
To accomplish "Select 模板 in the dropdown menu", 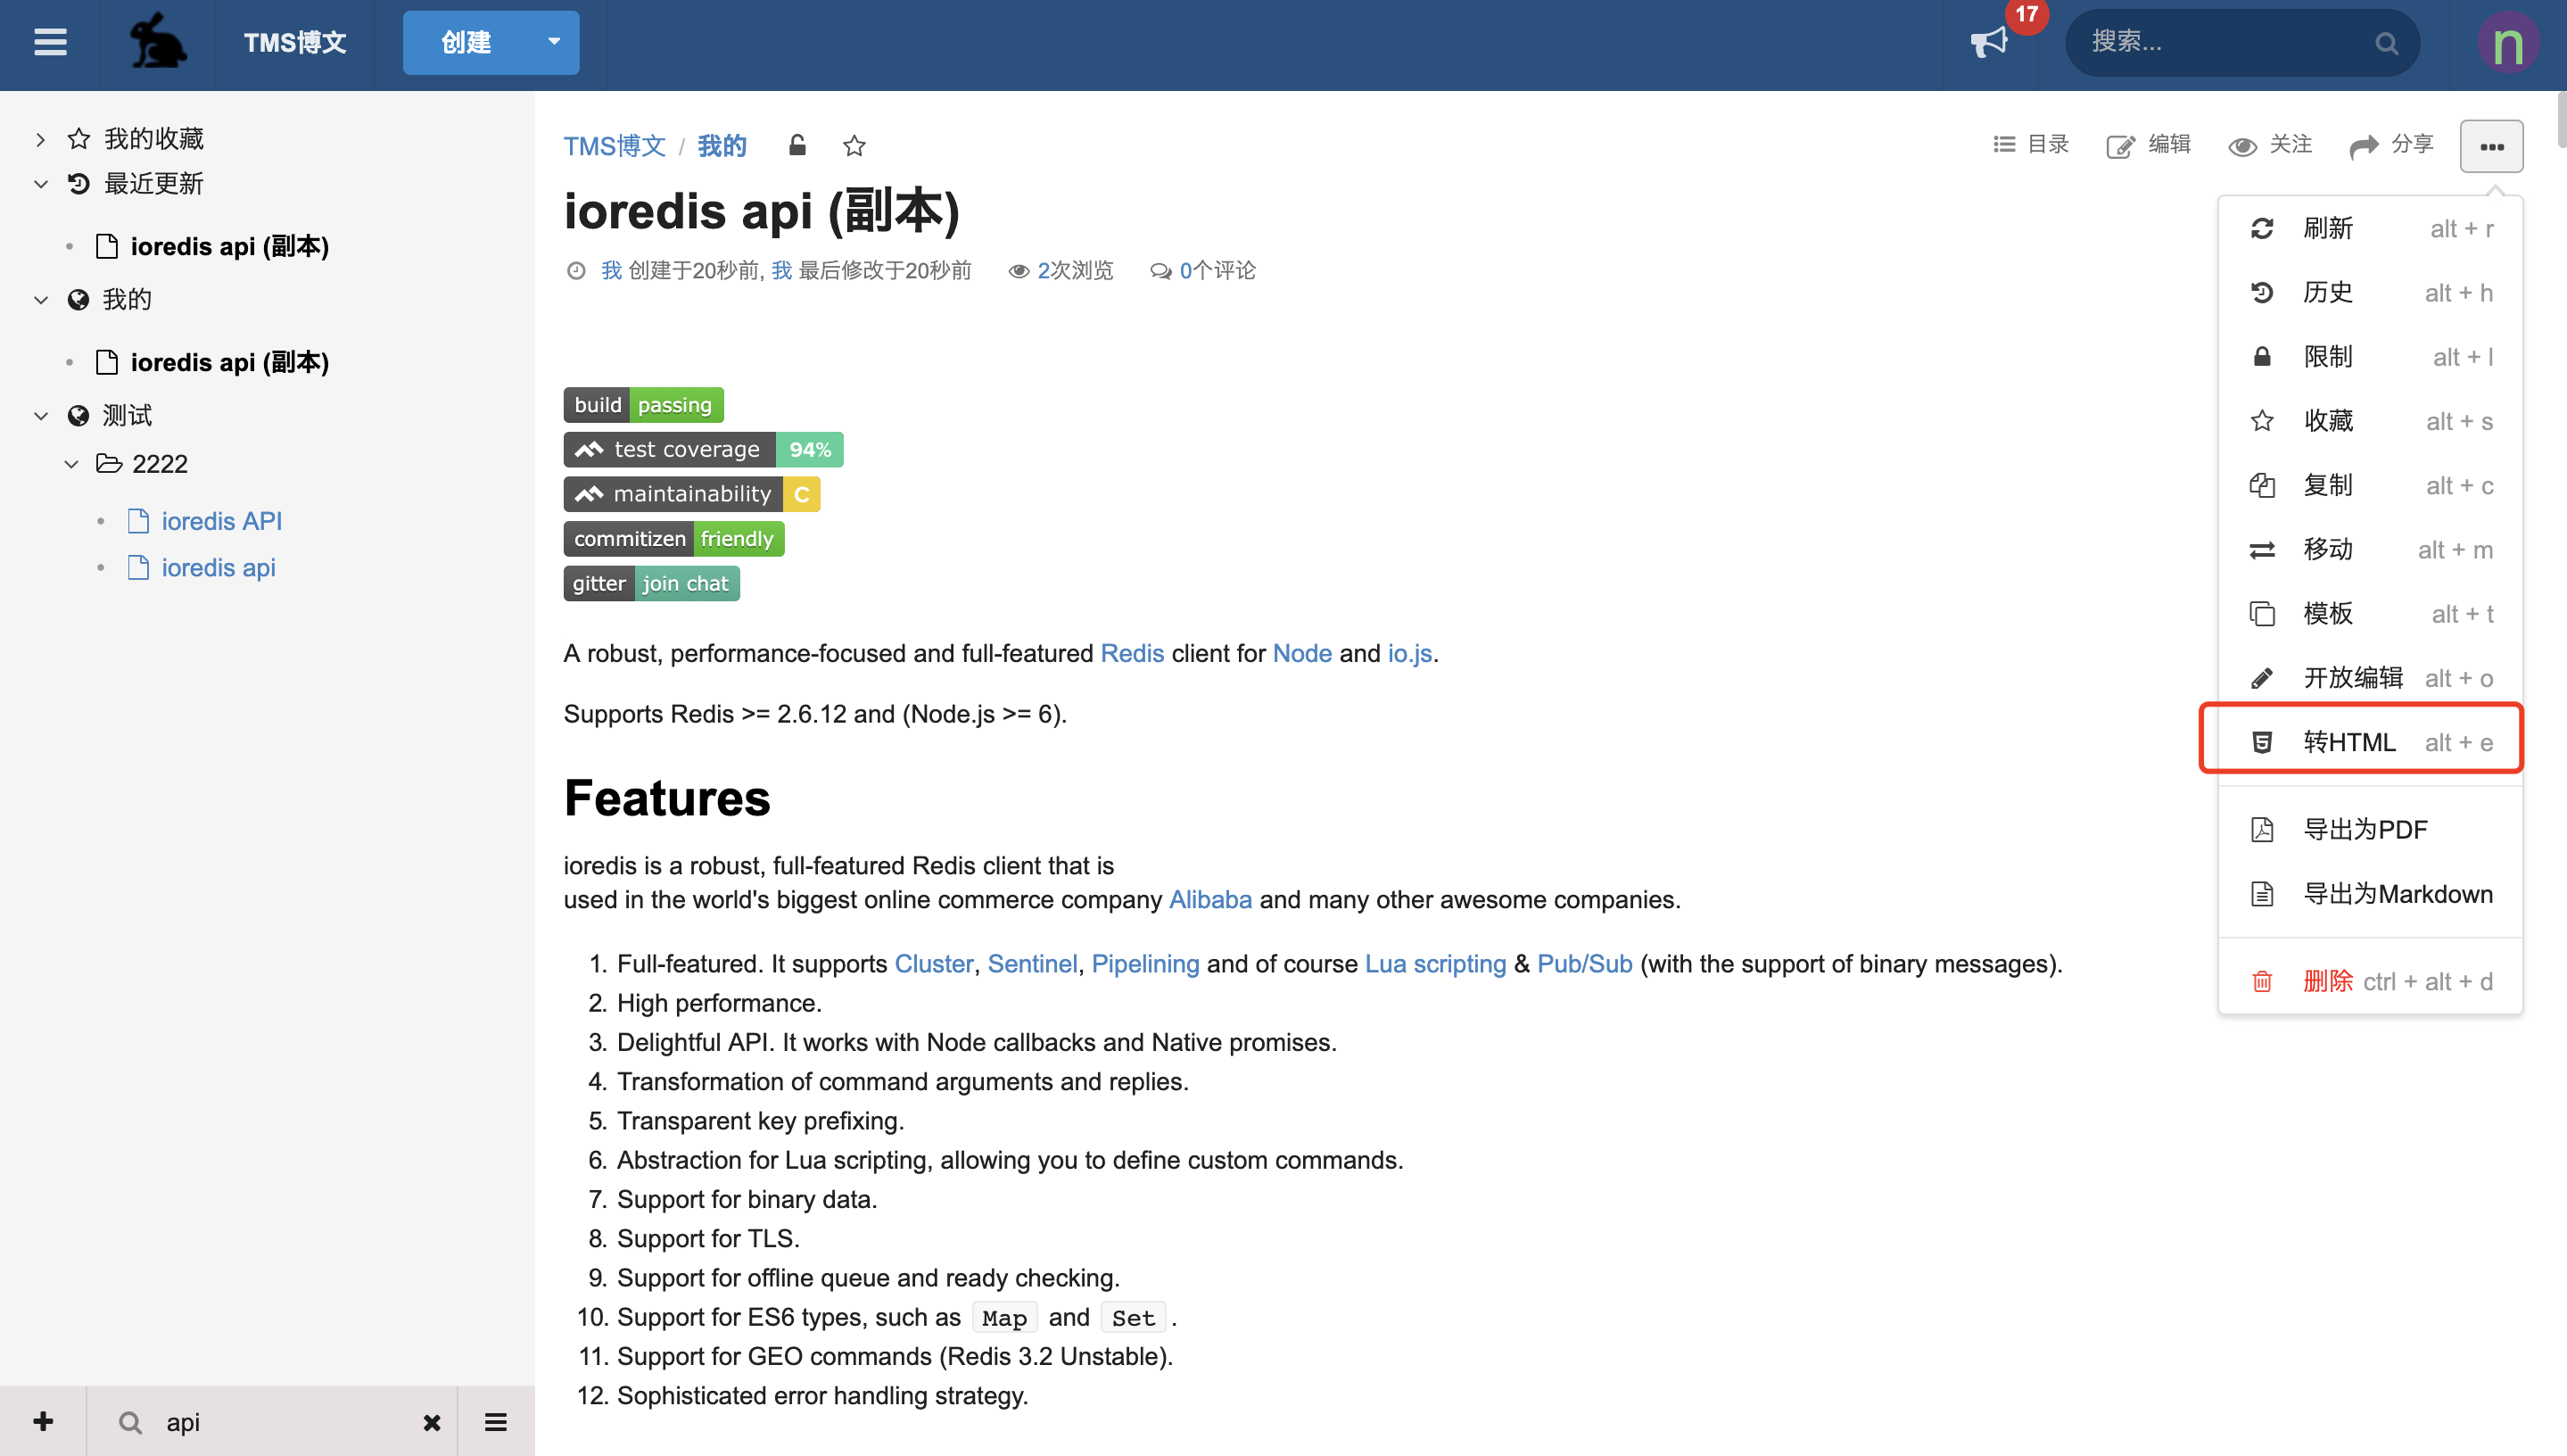I will click(2370, 613).
